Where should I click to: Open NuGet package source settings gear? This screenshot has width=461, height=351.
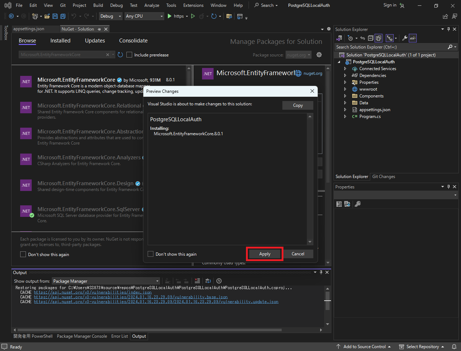[319, 55]
